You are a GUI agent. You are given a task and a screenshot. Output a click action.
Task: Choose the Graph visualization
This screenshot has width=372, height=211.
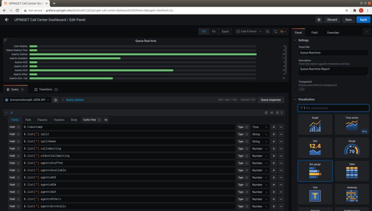(x=315, y=124)
